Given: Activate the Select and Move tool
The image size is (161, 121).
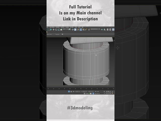Looking at the screenshot, I should [x=54, y=29].
